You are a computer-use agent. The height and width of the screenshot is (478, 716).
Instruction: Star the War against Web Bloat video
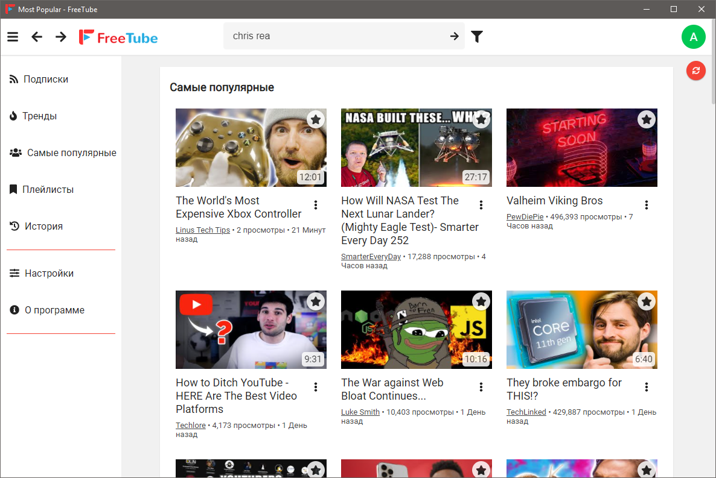coord(481,301)
